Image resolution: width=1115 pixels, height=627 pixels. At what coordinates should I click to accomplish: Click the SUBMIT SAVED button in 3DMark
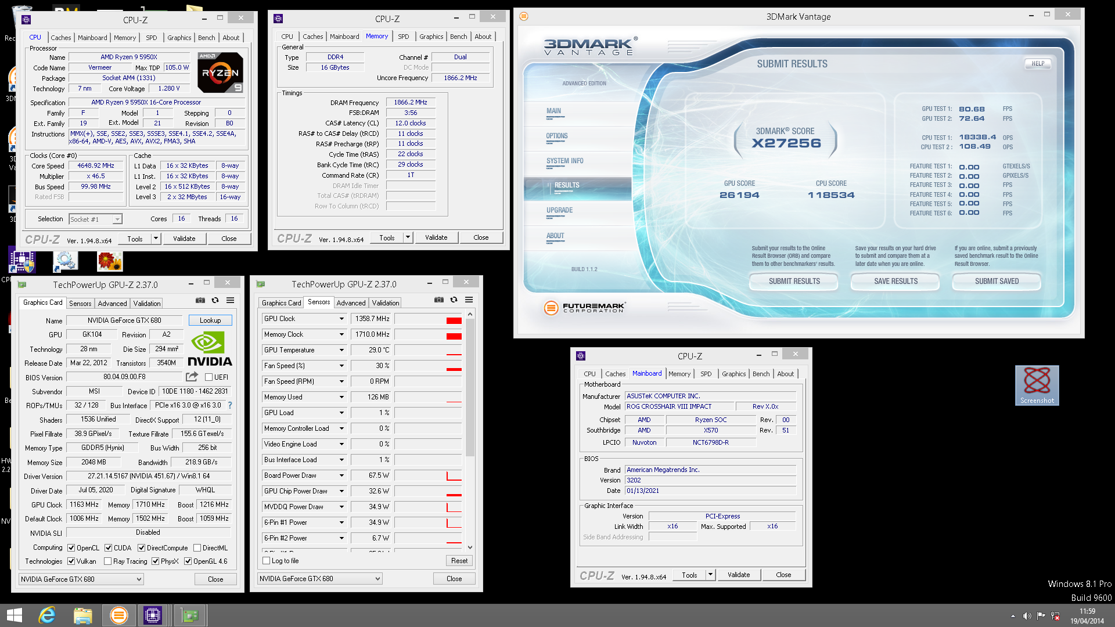point(997,282)
